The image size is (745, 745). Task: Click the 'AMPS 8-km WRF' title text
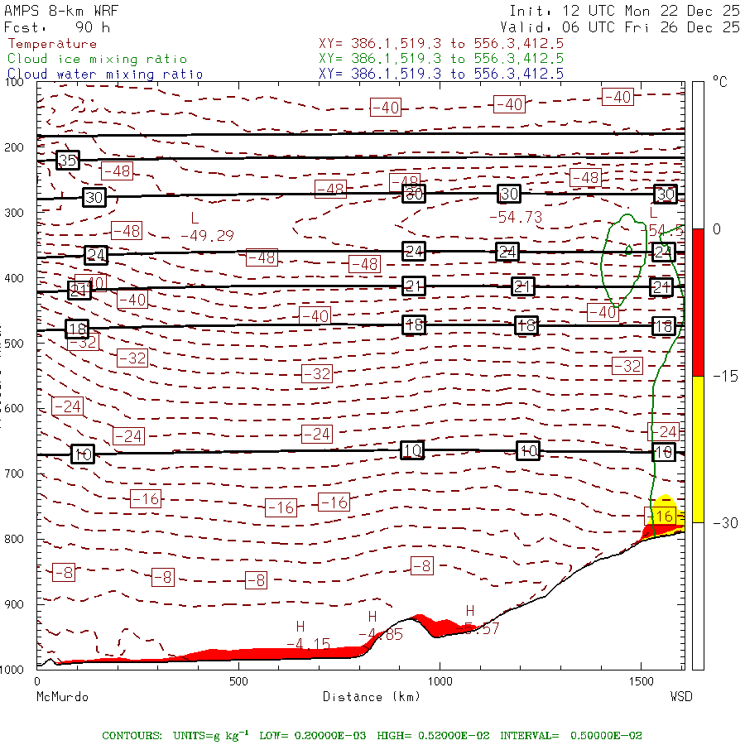pos(61,11)
